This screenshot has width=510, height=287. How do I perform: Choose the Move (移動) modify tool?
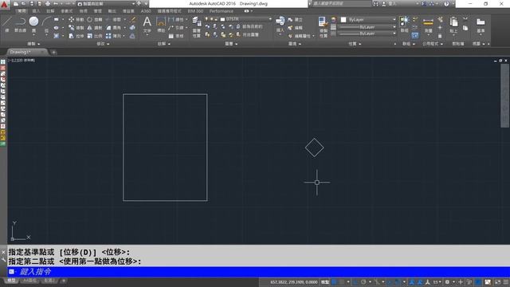[76, 19]
